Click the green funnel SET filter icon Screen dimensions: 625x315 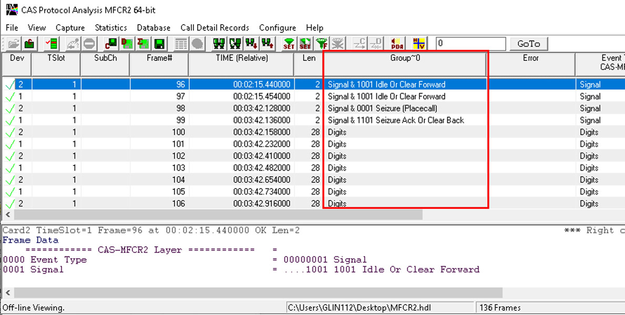pos(289,44)
